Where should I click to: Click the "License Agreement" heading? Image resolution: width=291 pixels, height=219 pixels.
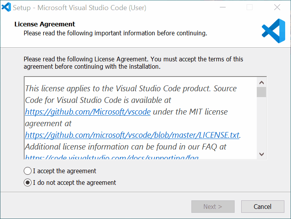point(45,24)
